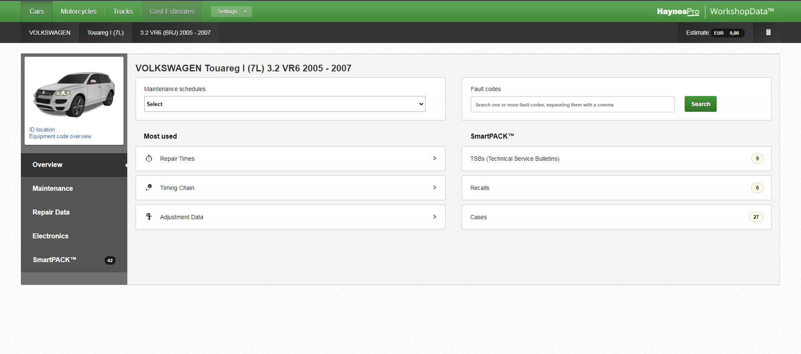Click the TSBs 9 count badge
Image resolution: width=801 pixels, height=354 pixels.
tap(757, 159)
